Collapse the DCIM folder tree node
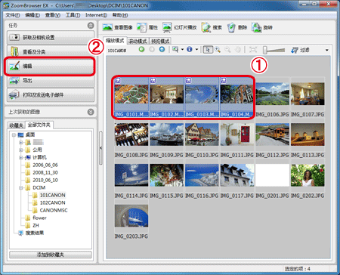The height and width of the screenshot is (275, 340). (21, 187)
